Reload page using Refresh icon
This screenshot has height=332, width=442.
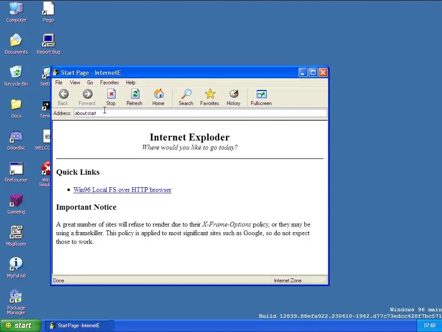coord(135,94)
